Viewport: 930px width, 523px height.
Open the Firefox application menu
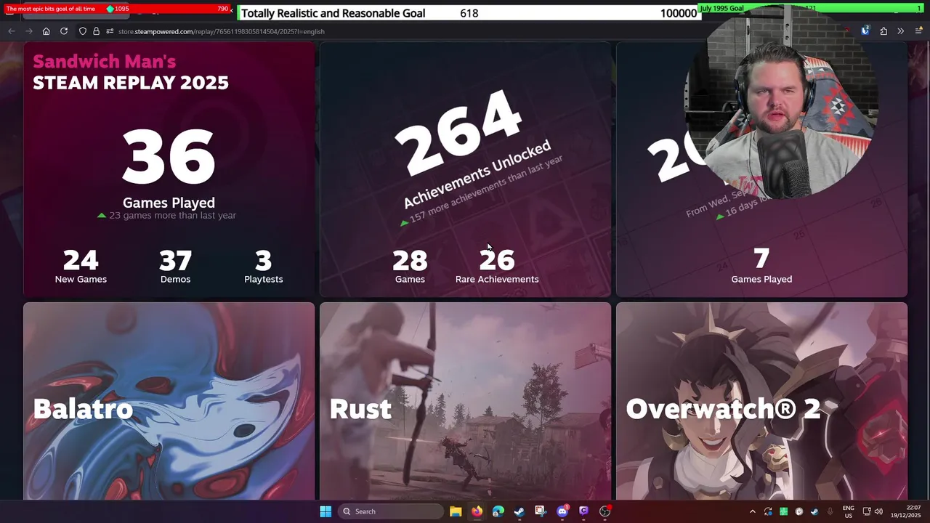point(919,31)
